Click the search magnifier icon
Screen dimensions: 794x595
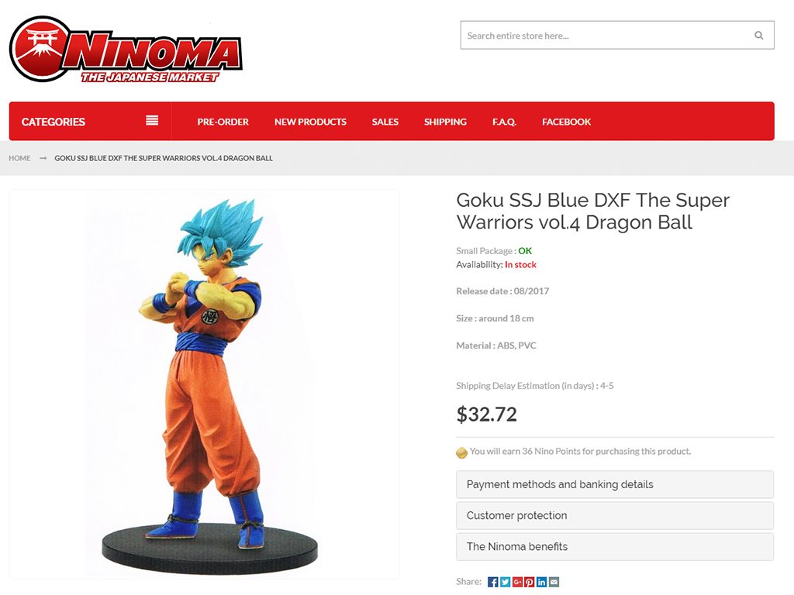coord(758,36)
